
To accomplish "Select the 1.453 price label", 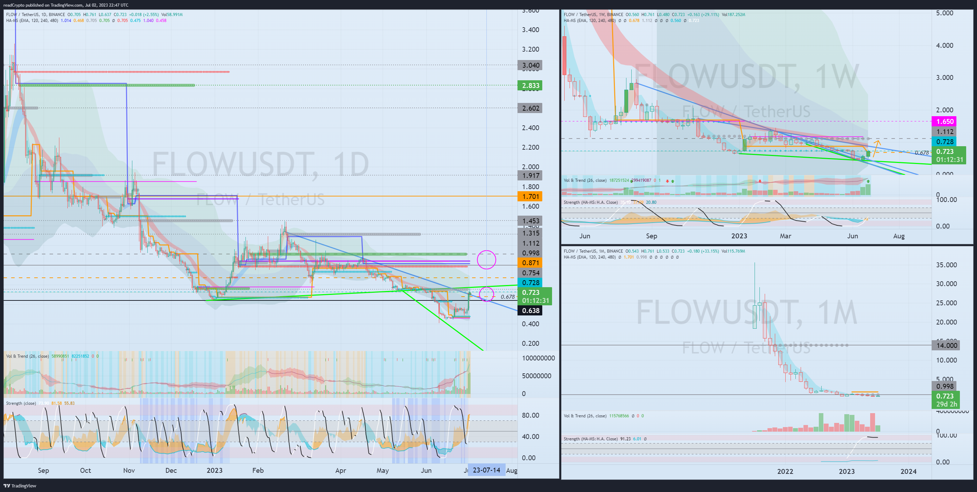I will coord(530,221).
